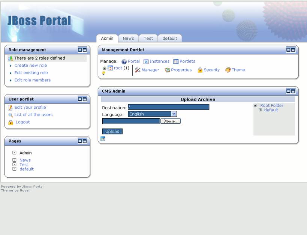Open the Manager text link
307x235 pixels.
150,70
